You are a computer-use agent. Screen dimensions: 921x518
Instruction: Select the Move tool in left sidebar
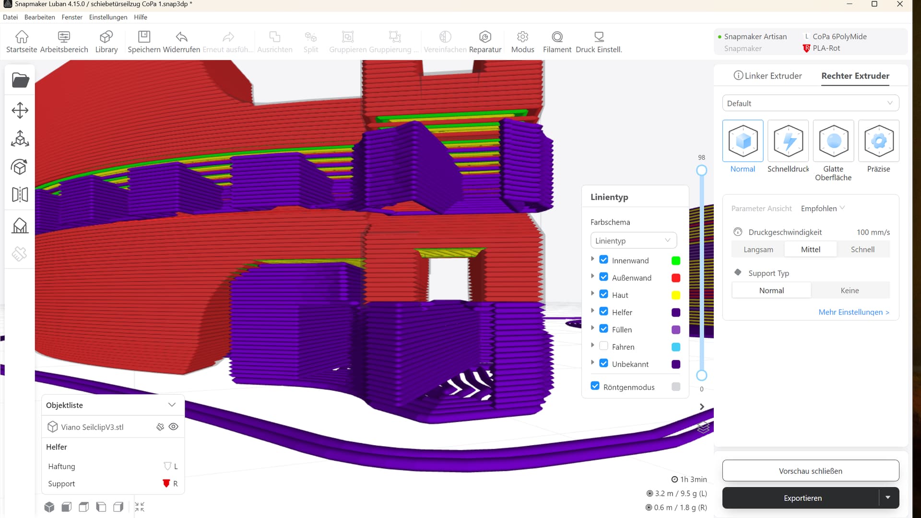[x=20, y=110]
